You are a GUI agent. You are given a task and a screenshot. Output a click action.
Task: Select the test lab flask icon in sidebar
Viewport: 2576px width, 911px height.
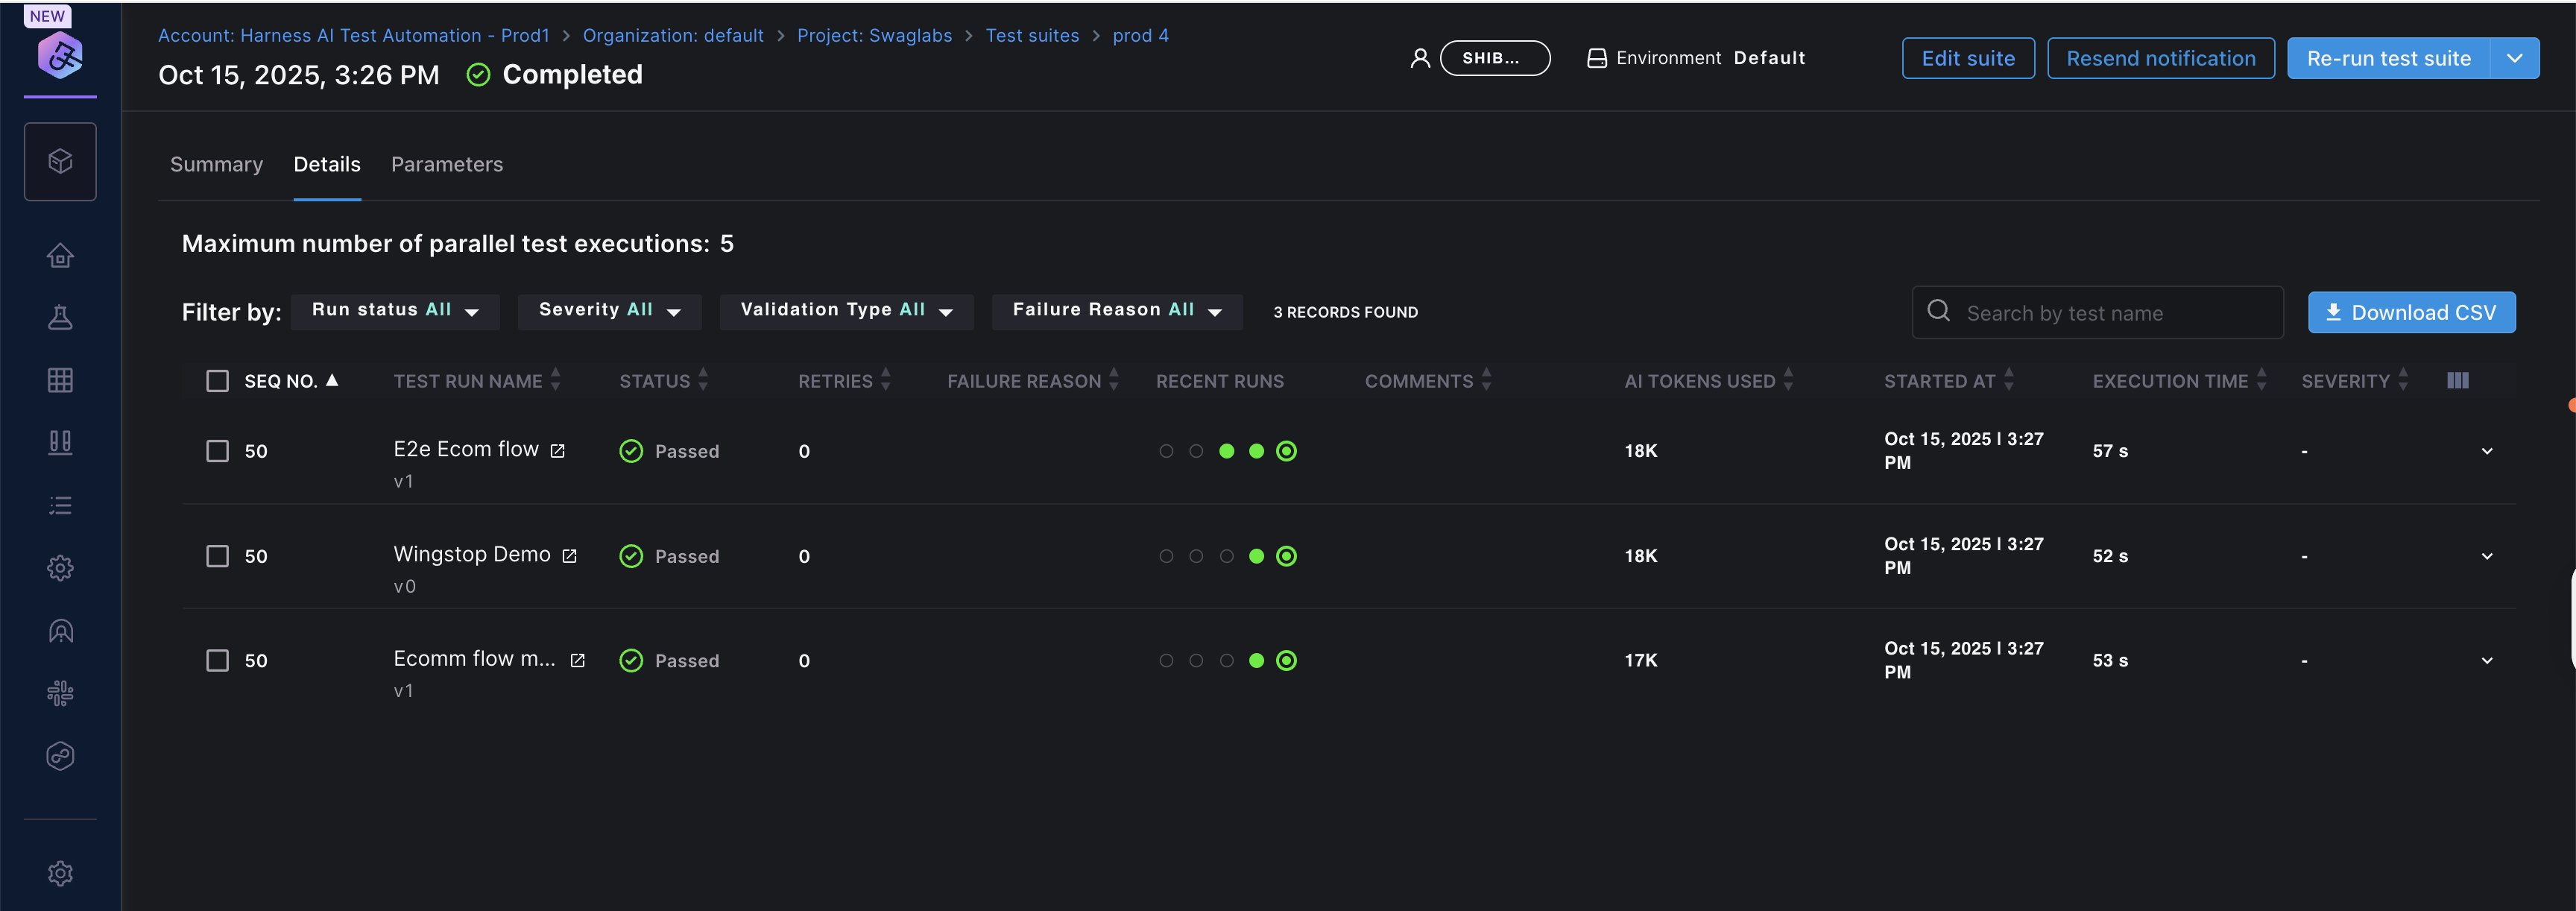pos(60,317)
